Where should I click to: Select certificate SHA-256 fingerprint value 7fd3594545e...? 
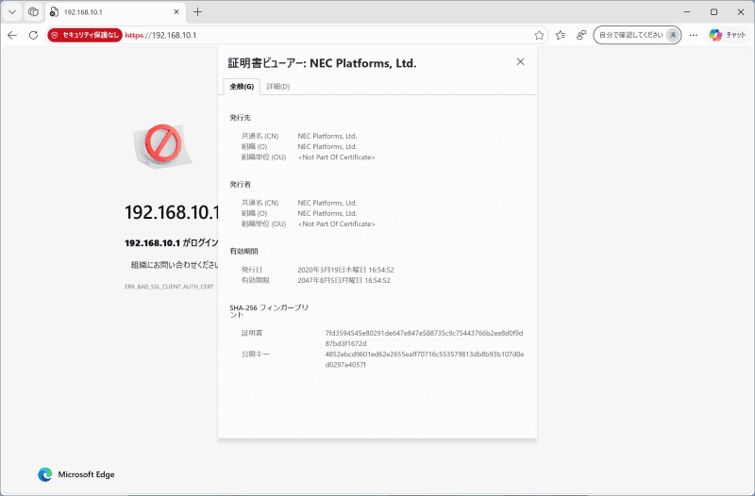click(x=424, y=339)
